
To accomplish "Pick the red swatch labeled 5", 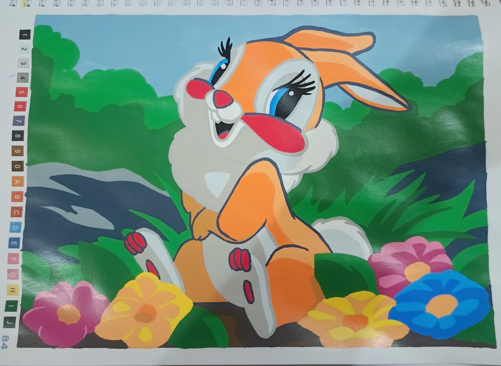I will point(21,92).
